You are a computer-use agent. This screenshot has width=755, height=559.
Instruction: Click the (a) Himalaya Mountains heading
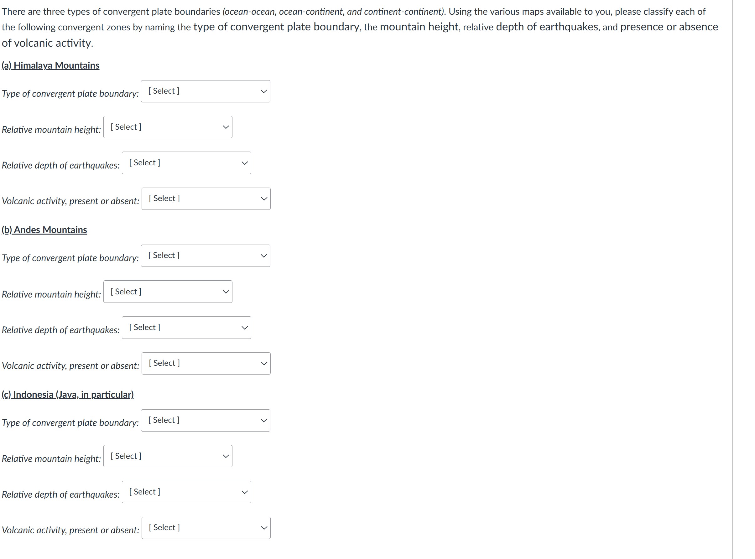(x=50, y=65)
